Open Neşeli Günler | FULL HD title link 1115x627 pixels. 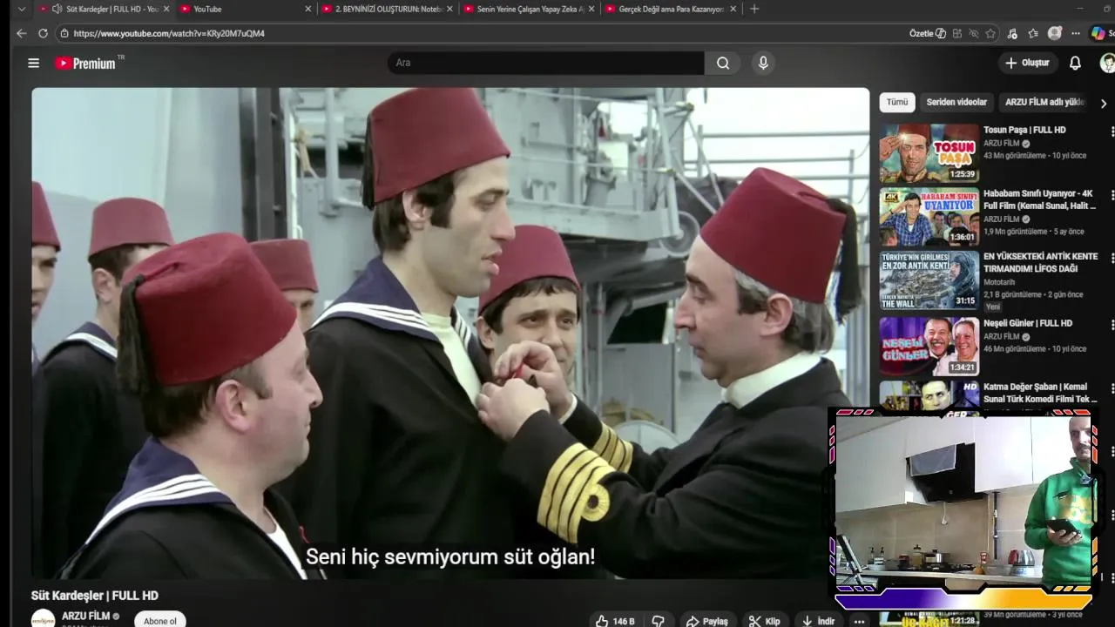1028,323
